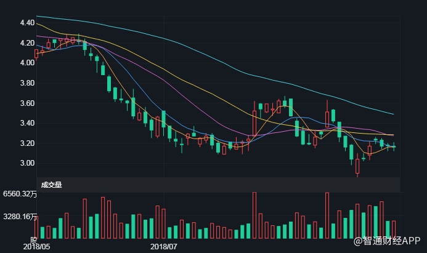Select the lowest candlestick below 3.00
427x253 pixels.
click(x=357, y=166)
